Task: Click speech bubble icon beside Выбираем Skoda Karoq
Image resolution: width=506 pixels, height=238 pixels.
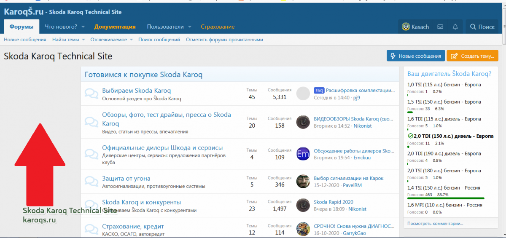Action: pos(91,94)
